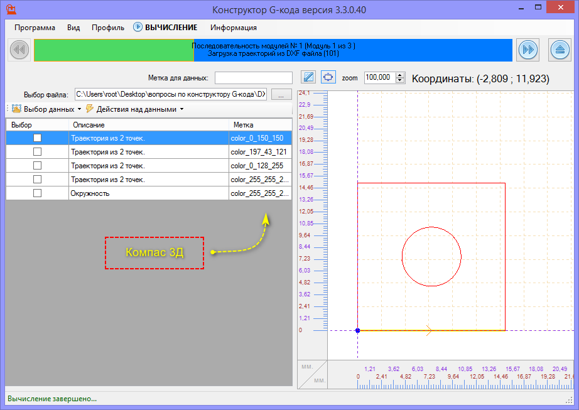Click the play icon beside ВЫЧИСЛЕНИЕ

click(138, 28)
